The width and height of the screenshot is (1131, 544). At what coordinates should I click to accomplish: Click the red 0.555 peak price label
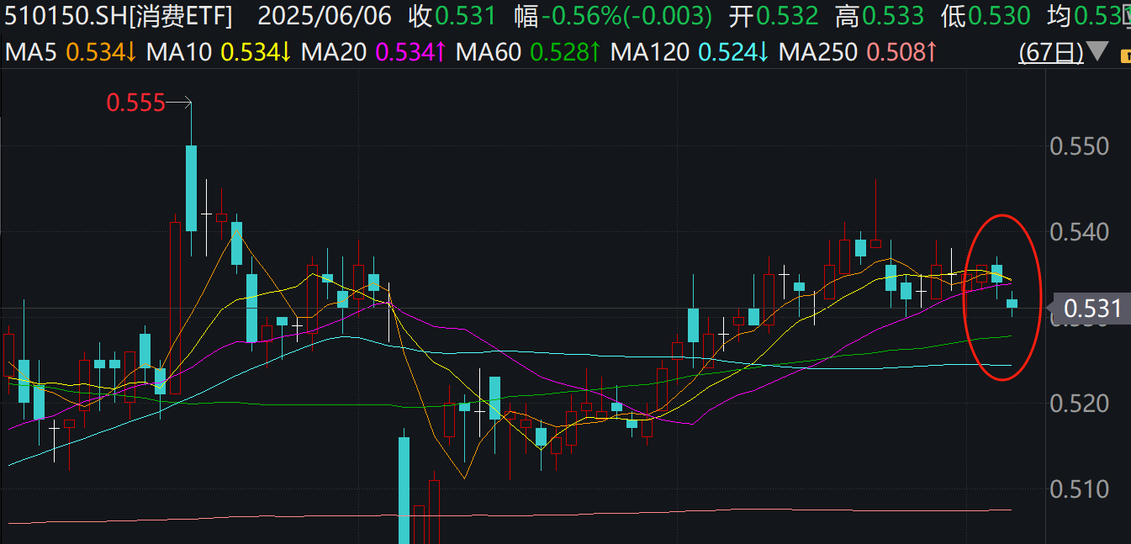(x=135, y=103)
